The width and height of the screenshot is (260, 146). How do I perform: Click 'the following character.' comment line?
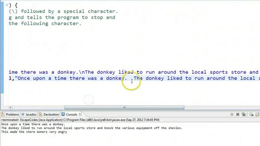pyautogui.click(x=45, y=24)
